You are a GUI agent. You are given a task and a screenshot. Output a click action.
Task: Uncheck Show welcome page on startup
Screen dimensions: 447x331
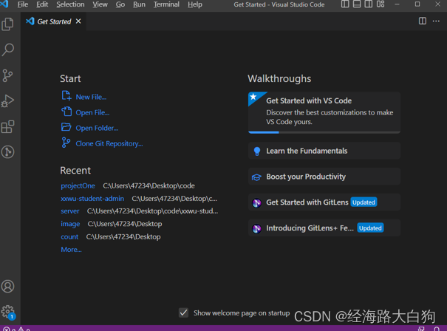click(183, 313)
